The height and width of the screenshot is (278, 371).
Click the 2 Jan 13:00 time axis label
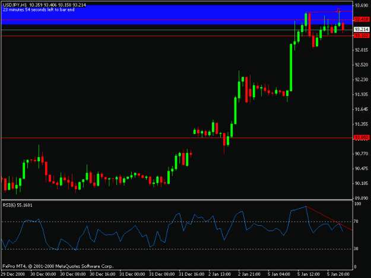[220, 274]
